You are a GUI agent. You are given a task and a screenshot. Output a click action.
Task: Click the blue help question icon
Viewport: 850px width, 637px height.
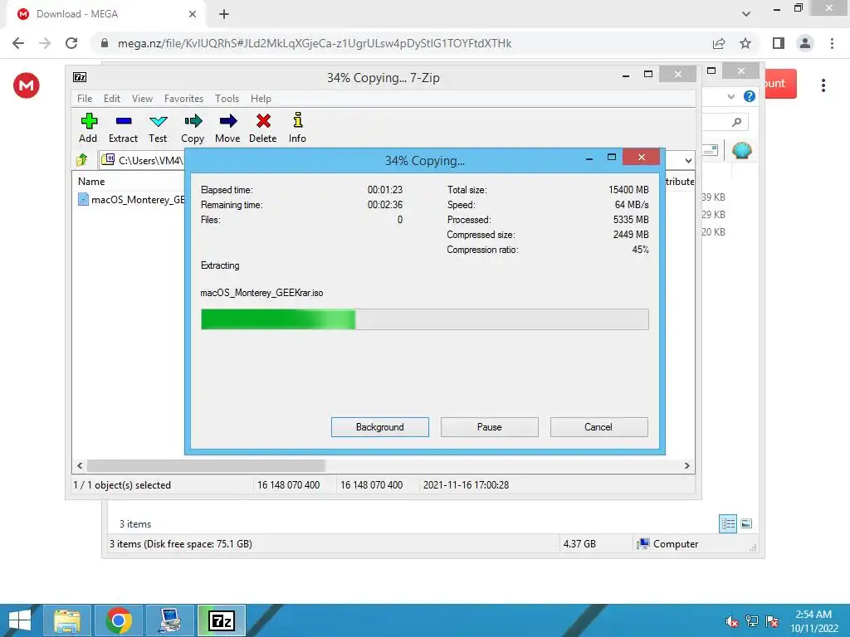tap(750, 96)
